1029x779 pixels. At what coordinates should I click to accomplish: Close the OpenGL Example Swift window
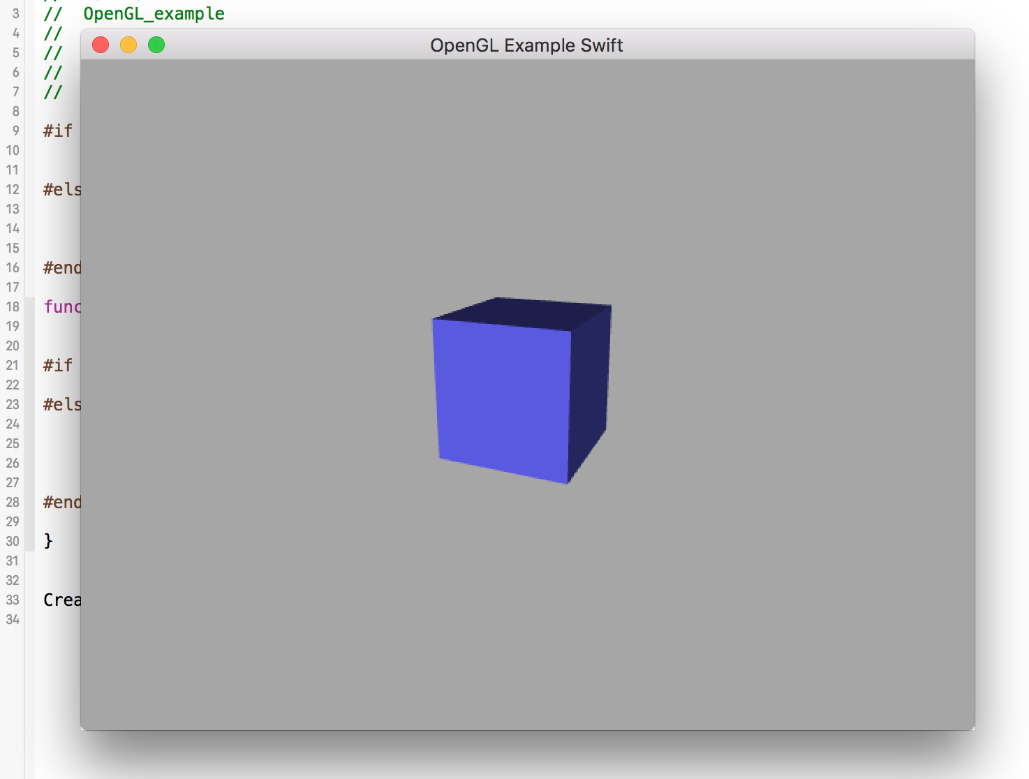tap(101, 45)
